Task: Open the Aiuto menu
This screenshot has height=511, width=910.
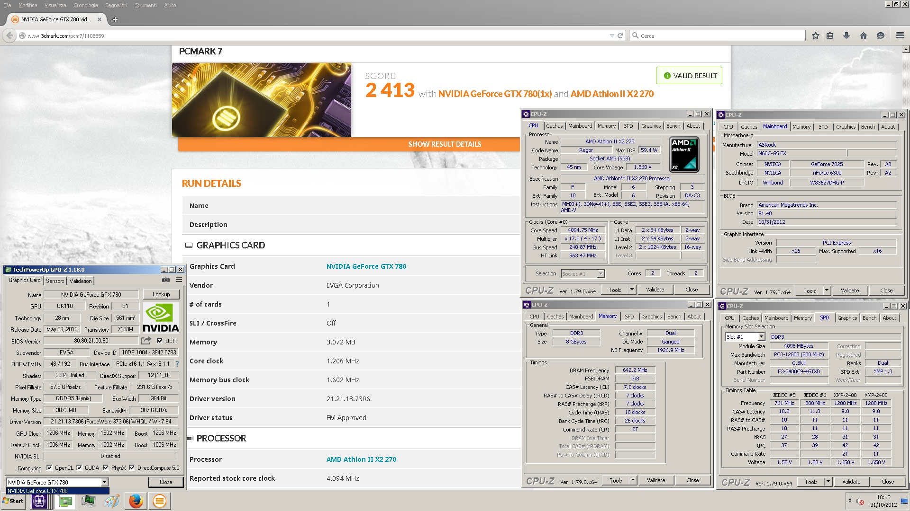Action: pos(170,5)
